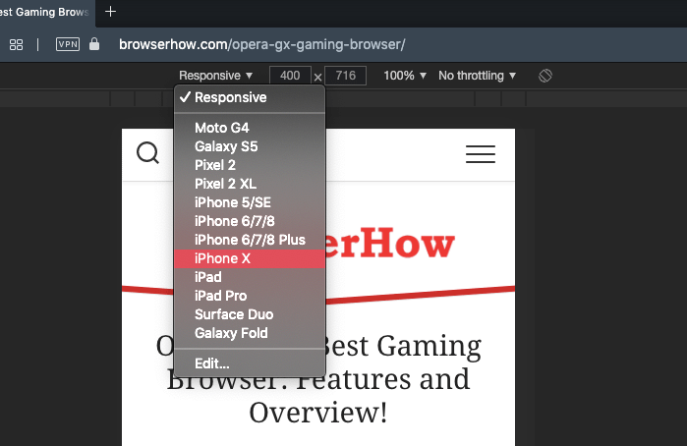Click the search magnifier on the page
The width and height of the screenshot is (687, 446).
[148, 154]
